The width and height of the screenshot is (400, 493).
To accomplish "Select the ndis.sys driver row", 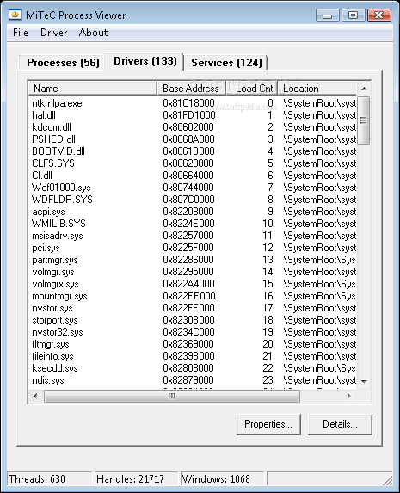I will 193,380.
